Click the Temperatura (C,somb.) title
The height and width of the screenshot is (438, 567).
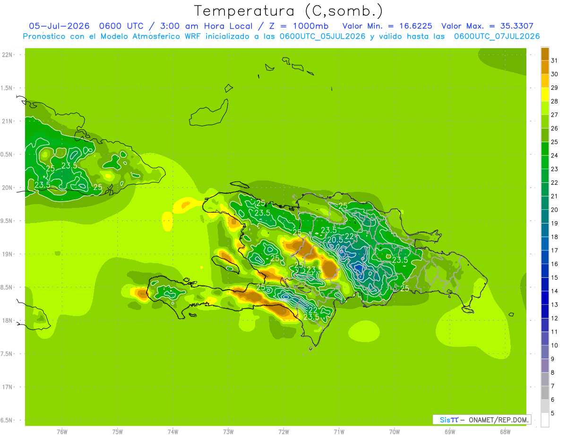(x=289, y=11)
